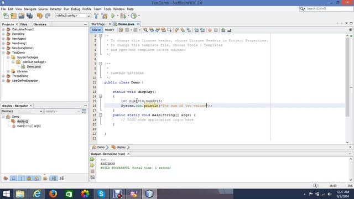Select display() in Navigator
Screen dimensions: 354x199
[22, 122]
